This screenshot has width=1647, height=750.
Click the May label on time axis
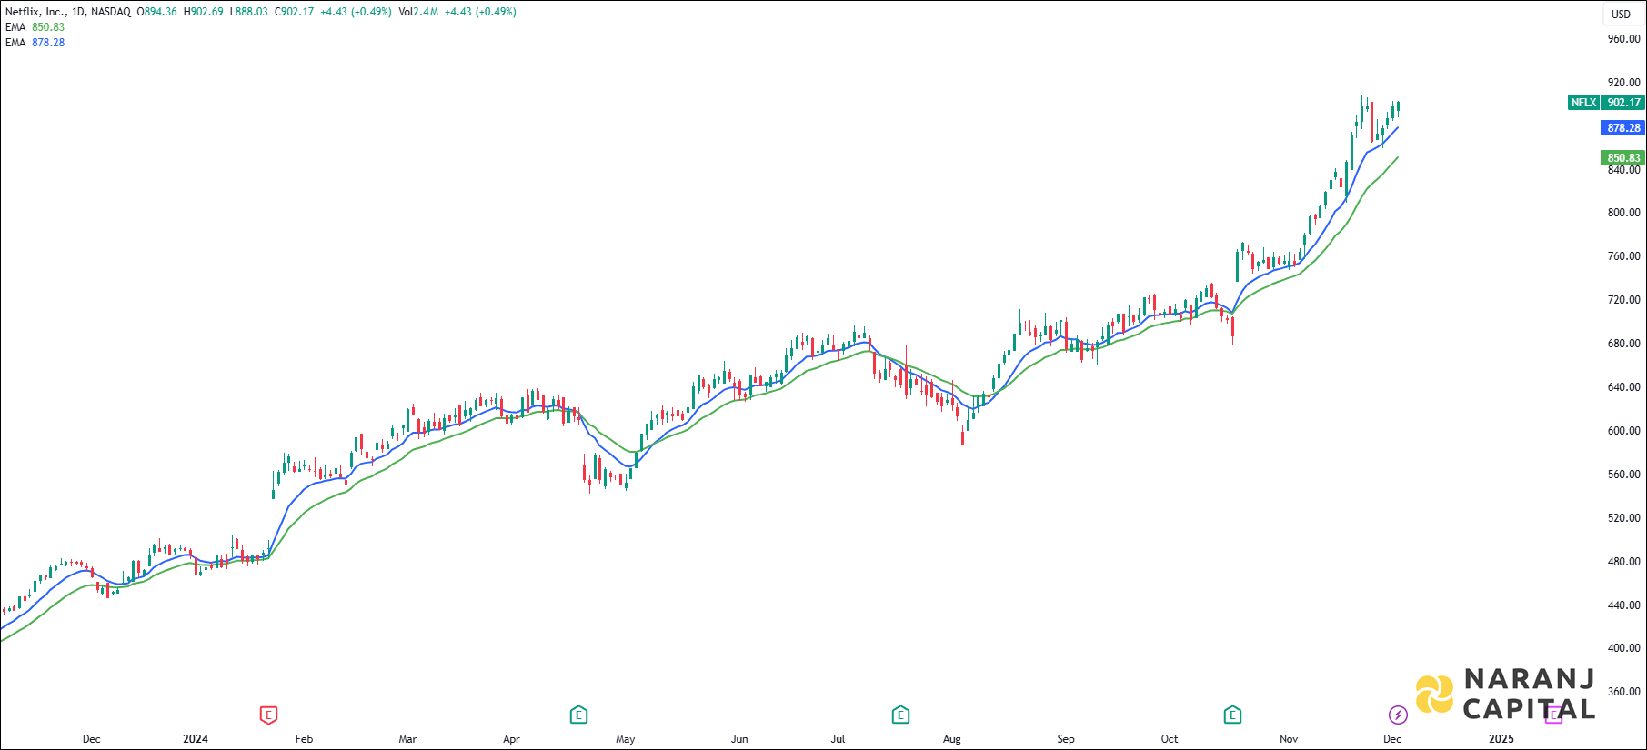(626, 739)
